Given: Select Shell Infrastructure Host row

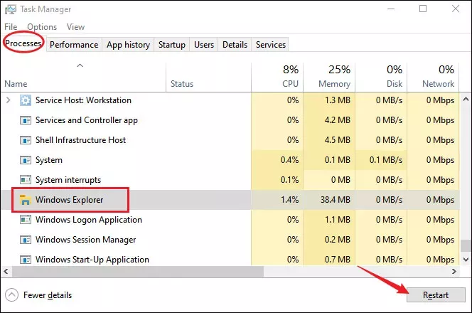Looking at the screenshot, I should click(x=230, y=140).
